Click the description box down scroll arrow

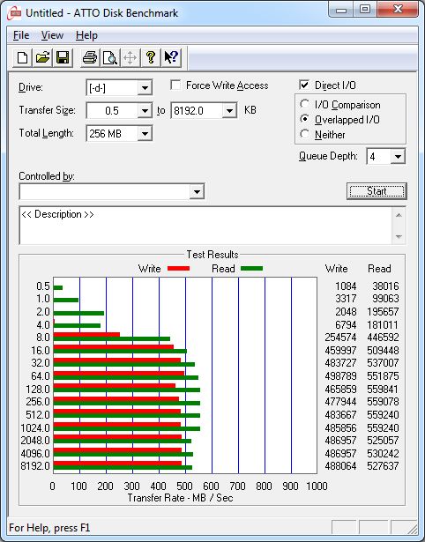pyautogui.click(x=399, y=237)
